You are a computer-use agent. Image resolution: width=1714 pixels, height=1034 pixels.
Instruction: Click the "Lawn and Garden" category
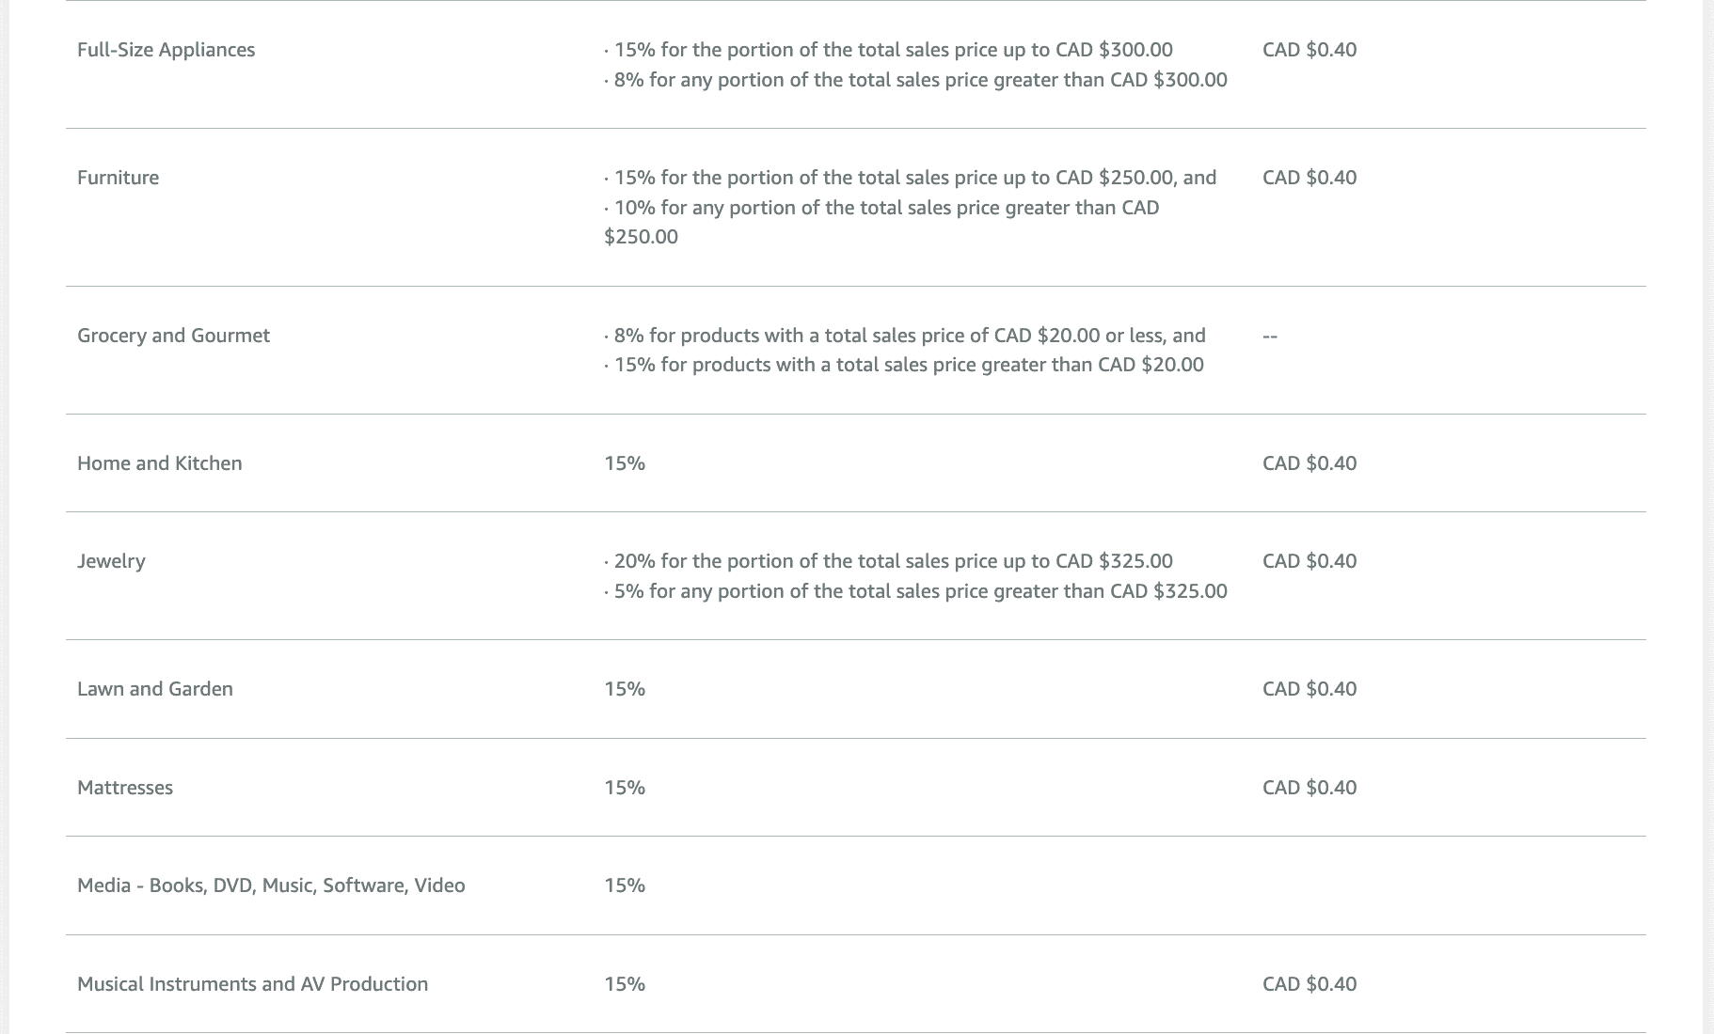[x=154, y=689]
